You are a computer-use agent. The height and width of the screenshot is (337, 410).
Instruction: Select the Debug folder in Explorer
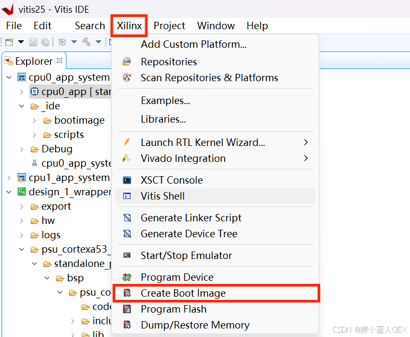click(57, 149)
